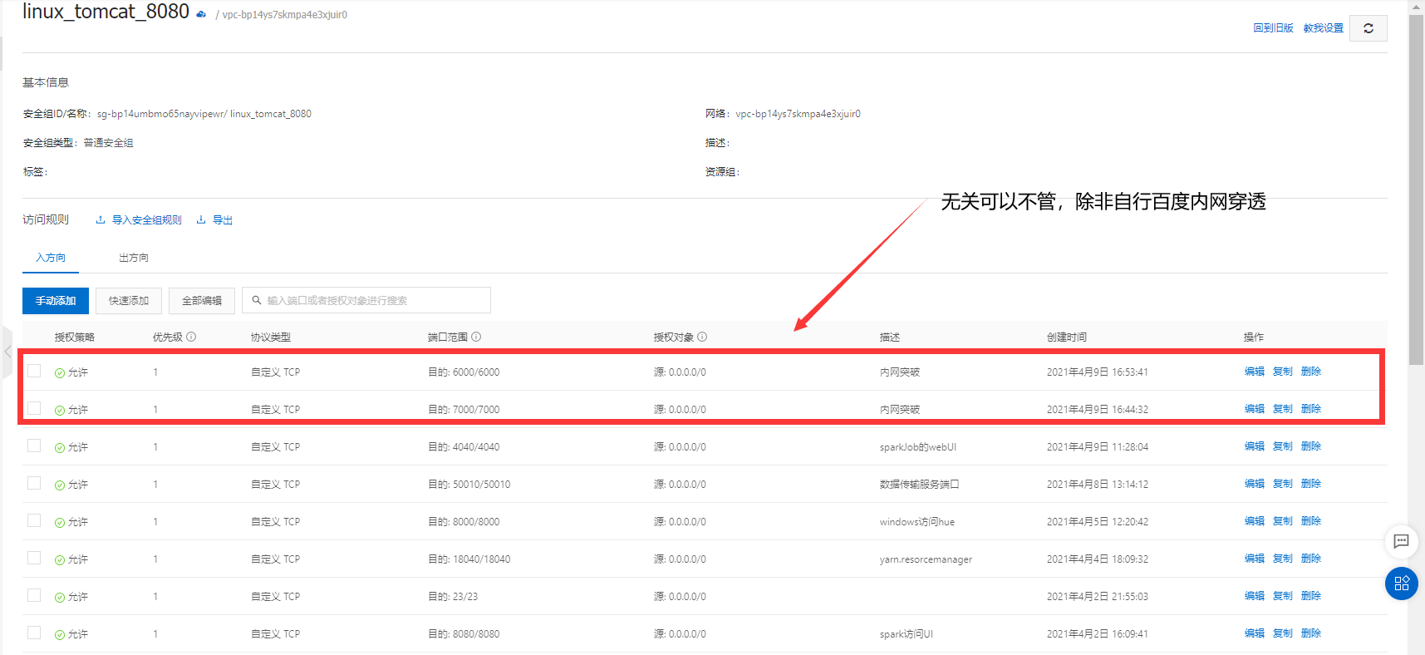This screenshot has height=655, width=1425.
Task: Click the description sparkJob的webUI
Action: (x=918, y=447)
